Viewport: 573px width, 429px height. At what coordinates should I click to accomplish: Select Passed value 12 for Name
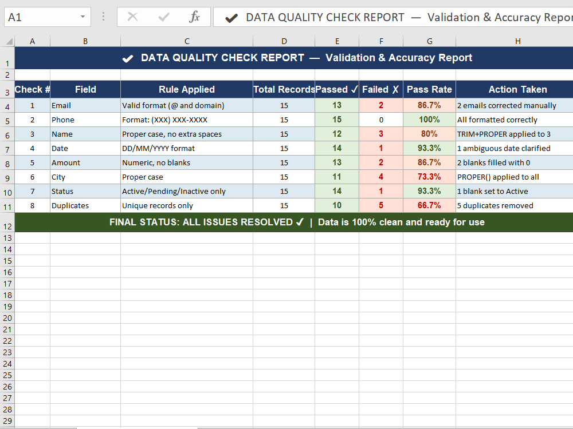(337, 134)
